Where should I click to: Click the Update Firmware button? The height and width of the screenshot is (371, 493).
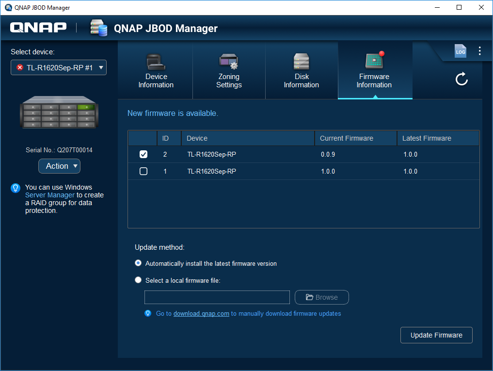pyautogui.click(x=436, y=335)
